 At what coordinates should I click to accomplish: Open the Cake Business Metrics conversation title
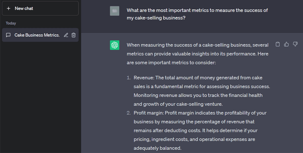point(37,35)
